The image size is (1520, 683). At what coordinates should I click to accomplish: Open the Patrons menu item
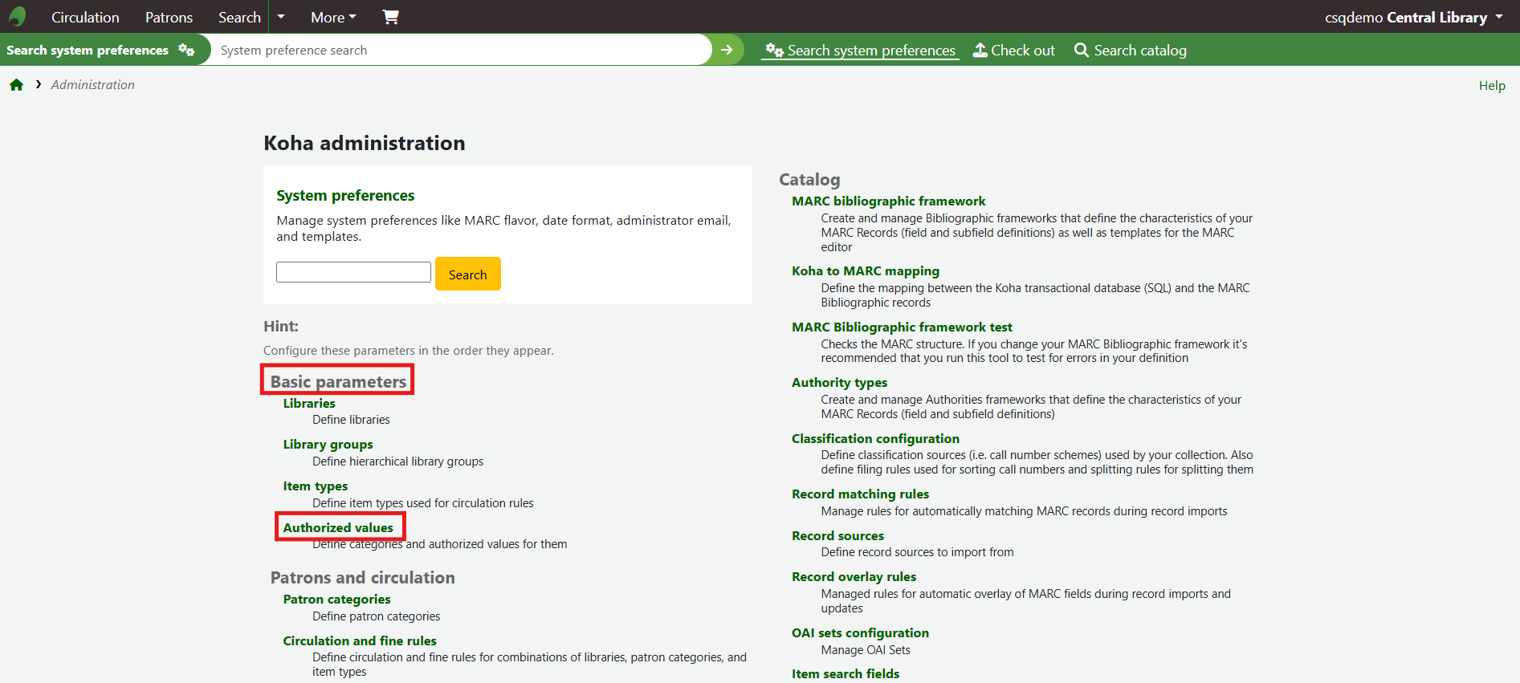pyautogui.click(x=169, y=17)
